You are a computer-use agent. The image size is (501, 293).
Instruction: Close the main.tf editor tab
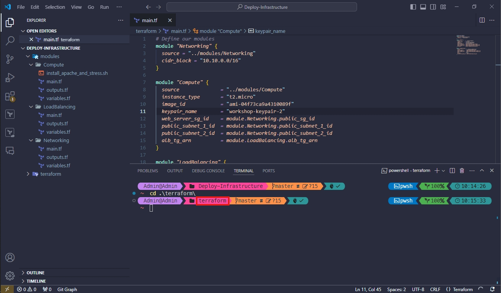pos(170,20)
